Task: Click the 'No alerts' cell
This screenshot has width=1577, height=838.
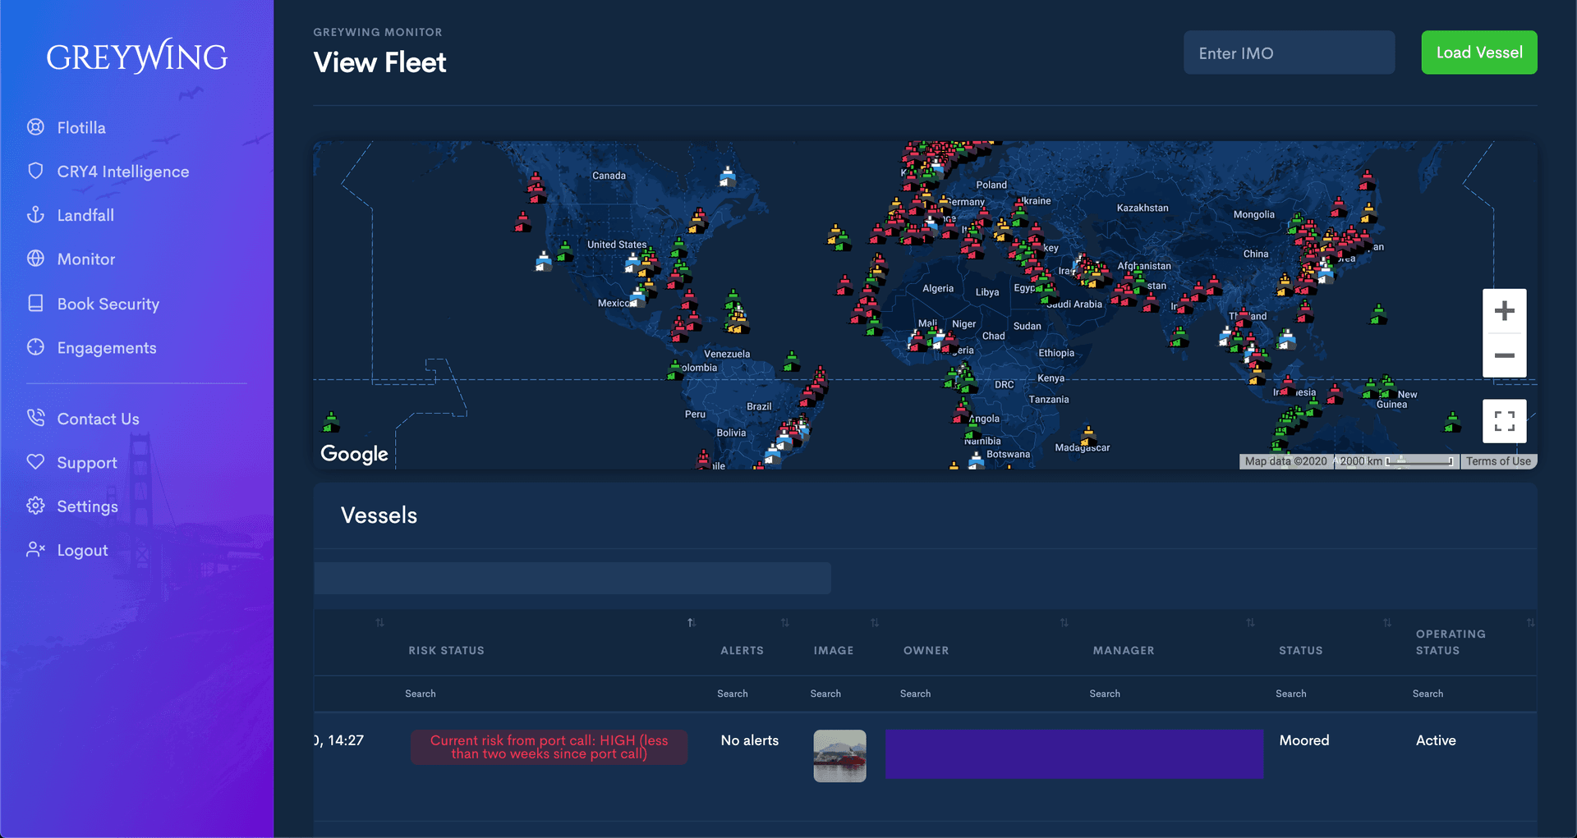Action: pyautogui.click(x=750, y=740)
